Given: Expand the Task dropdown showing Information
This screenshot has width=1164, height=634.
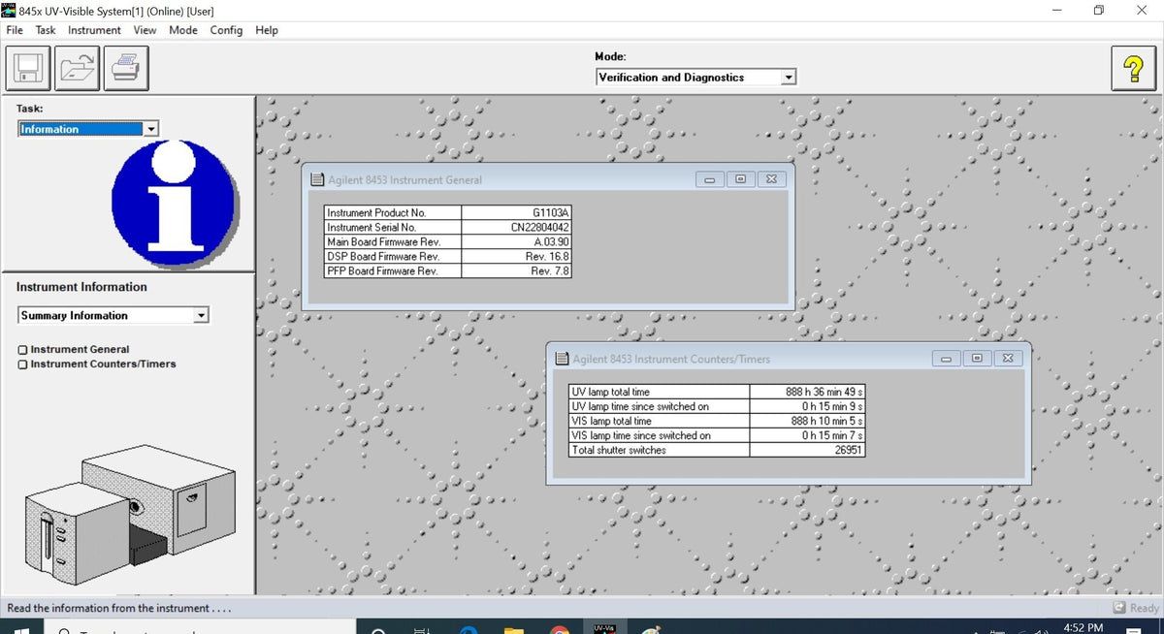Looking at the screenshot, I should point(150,129).
